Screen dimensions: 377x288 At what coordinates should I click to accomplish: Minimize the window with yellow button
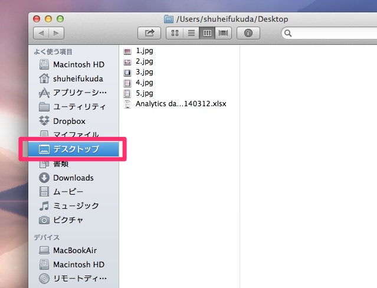[48, 19]
